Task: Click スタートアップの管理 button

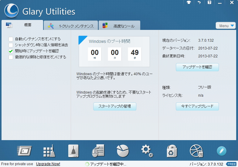Action: [x=115, y=106]
